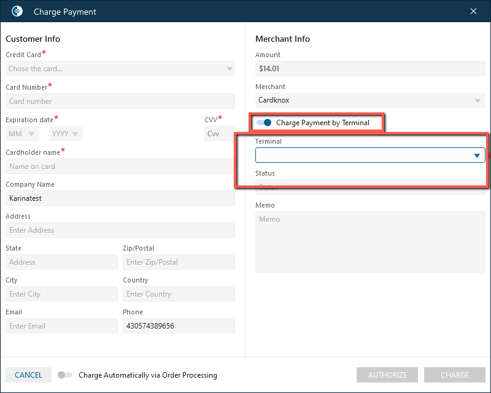
Task: Click the app logo icon in title bar
Action: tap(17, 11)
